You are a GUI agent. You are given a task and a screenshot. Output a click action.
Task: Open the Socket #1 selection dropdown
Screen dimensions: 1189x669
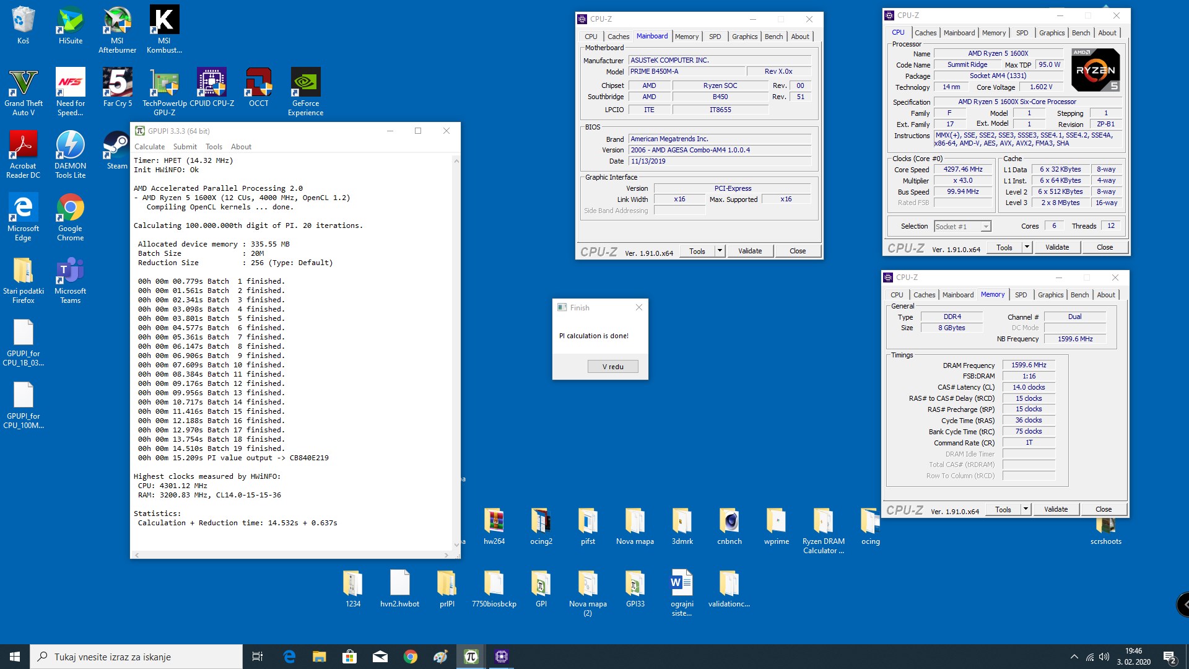[962, 227]
